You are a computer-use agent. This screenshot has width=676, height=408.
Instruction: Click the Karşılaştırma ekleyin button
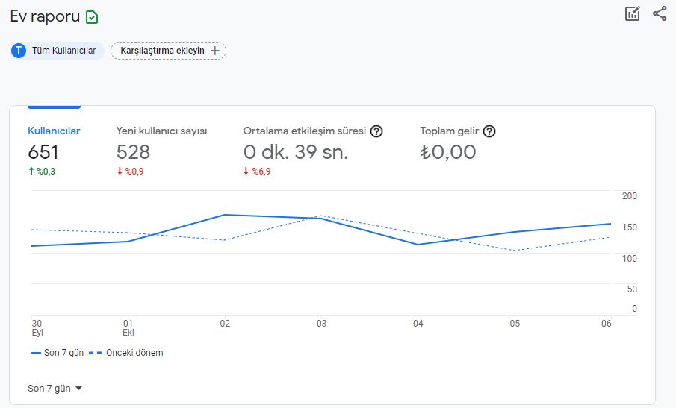tap(168, 51)
